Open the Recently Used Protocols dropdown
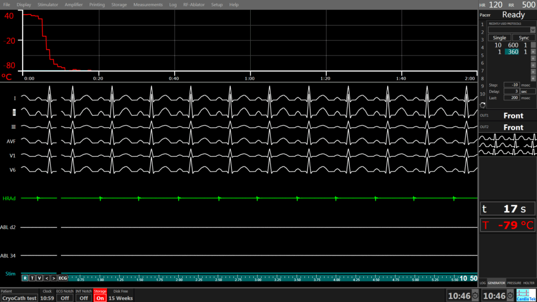537x302 pixels. coord(511,30)
